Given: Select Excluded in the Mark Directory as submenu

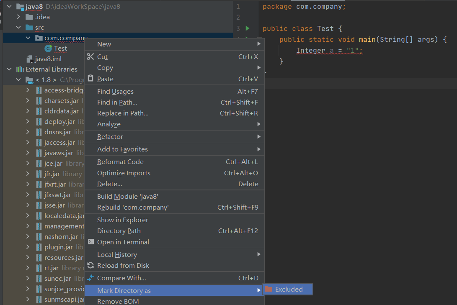Looking at the screenshot, I should [290, 289].
